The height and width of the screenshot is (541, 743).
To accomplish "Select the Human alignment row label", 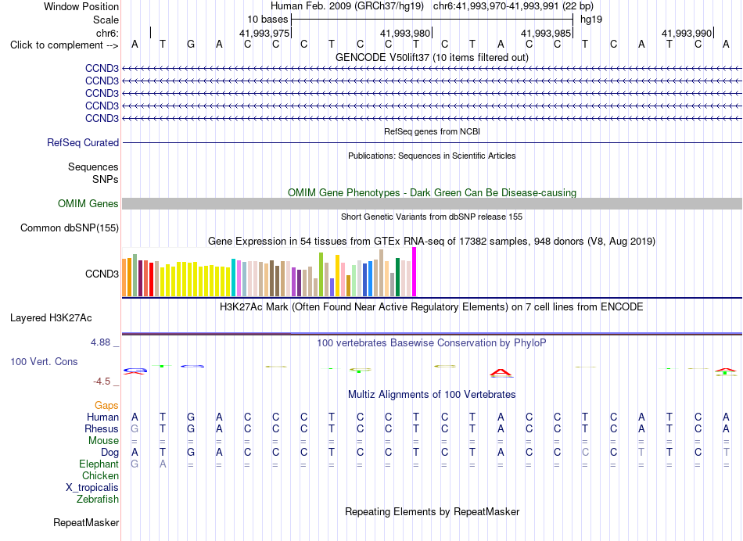I will click(102, 417).
